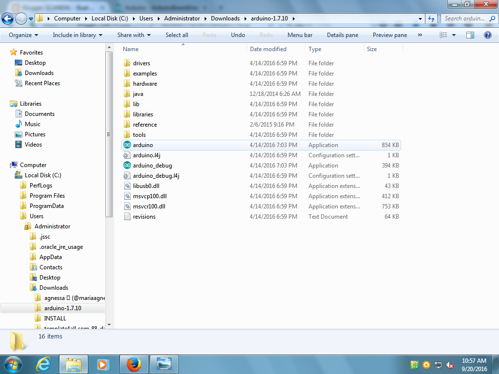This screenshot has height=374, width=499.
Task: Select the hardware folder icon
Action: 127,84
